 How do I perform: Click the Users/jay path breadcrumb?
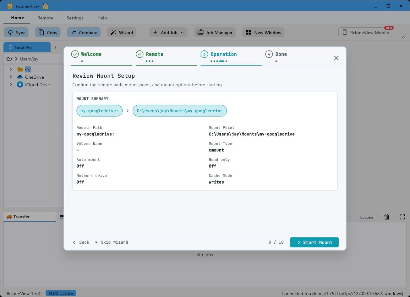[29, 59]
